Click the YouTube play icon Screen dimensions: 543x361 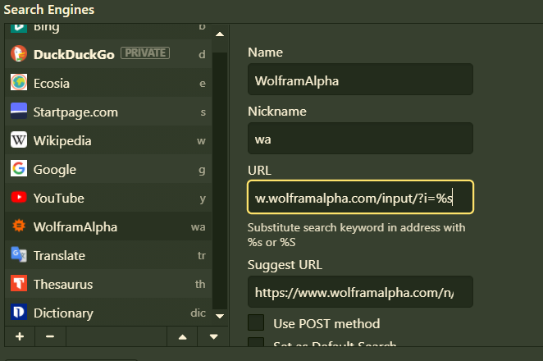[x=19, y=198]
